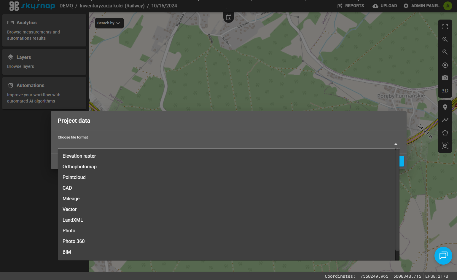Select Vector from the format list
This screenshot has width=457, height=280.
227,209
